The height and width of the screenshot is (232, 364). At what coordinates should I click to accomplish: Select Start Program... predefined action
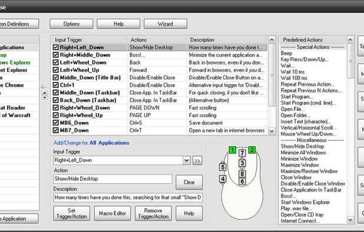[297, 97]
